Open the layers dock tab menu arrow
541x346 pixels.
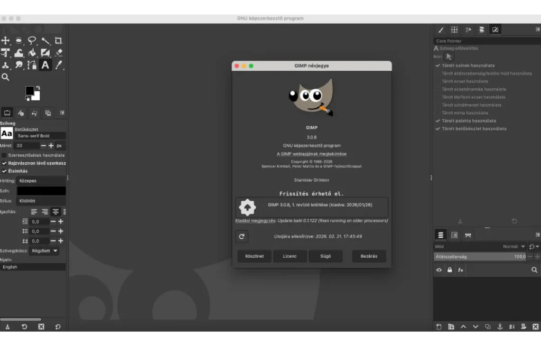(537, 235)
